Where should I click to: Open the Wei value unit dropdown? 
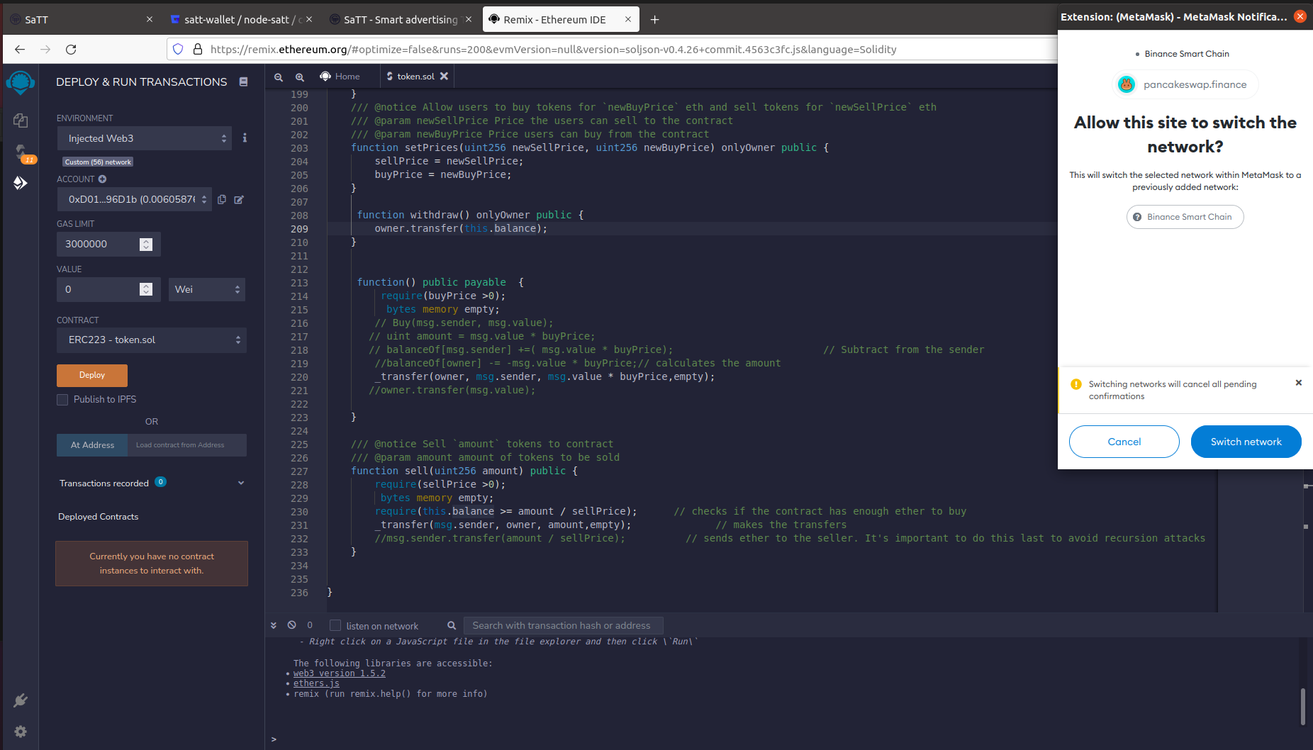(x=207, y=289)
